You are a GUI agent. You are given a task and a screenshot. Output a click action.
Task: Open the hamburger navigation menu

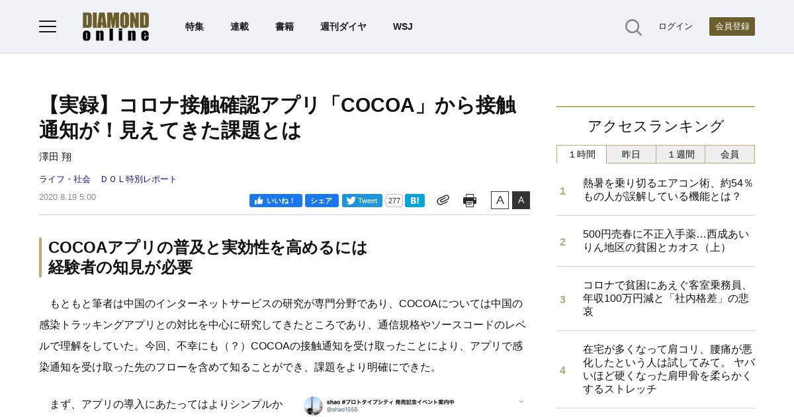pyautogui.click(x=48, y=26)
